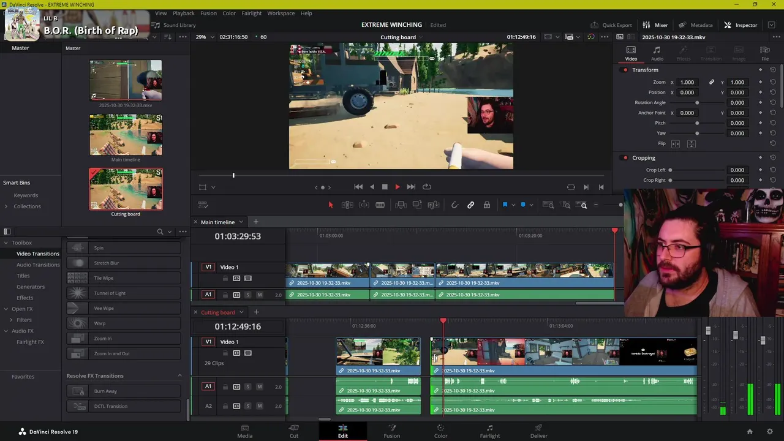
Task: Open flag color dropdown arrow
Action: point(513,205)
